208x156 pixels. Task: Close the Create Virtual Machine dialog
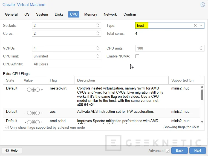point(203,5)
